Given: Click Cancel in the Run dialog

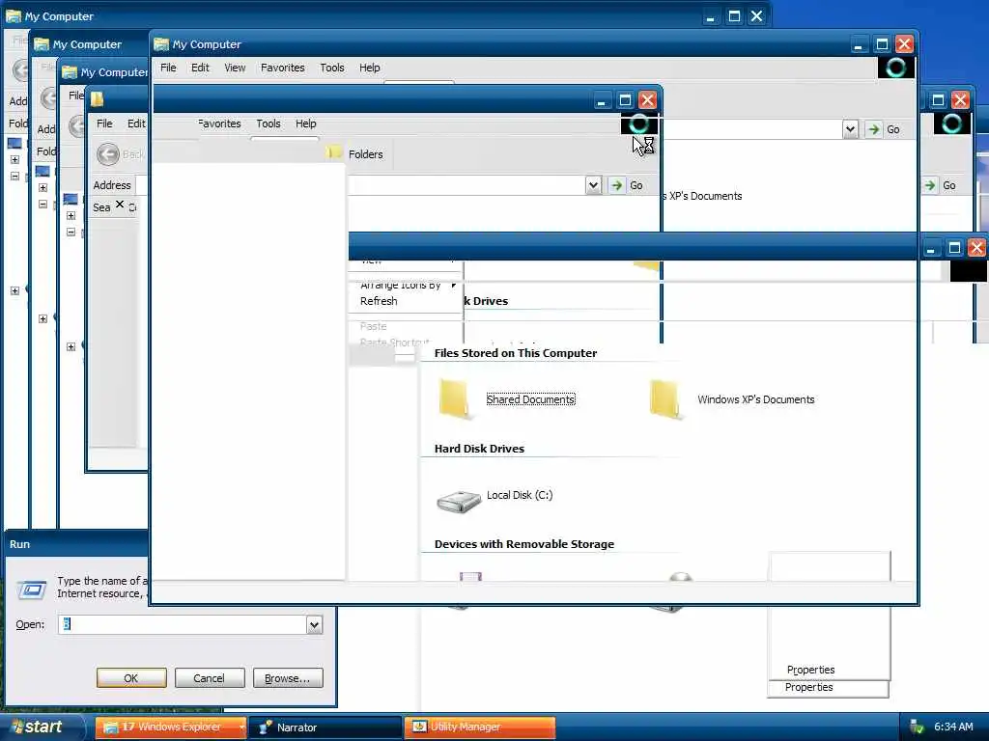Looking at the screenshot, I should point(210,678).
